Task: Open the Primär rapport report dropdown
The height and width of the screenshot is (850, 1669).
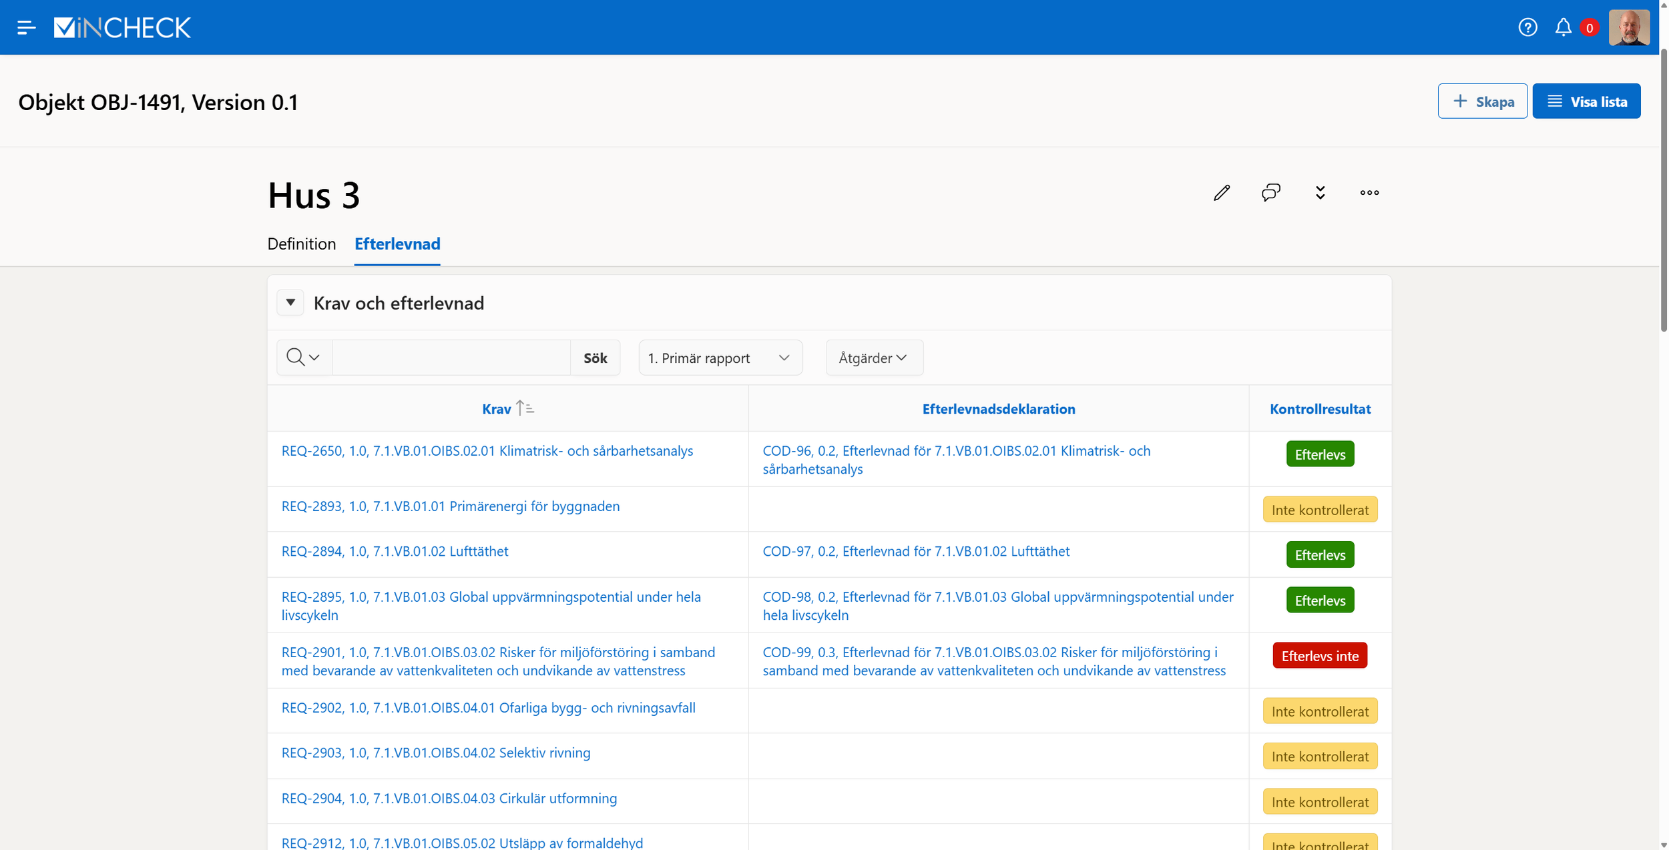Action: point(720,358)
